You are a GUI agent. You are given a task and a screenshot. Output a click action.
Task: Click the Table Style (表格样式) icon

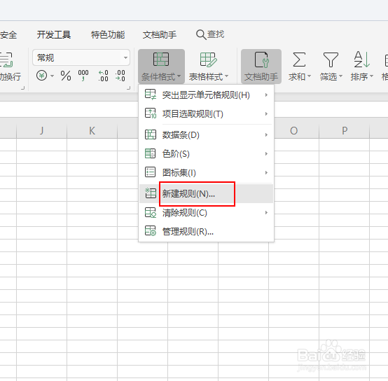(208, 60)
